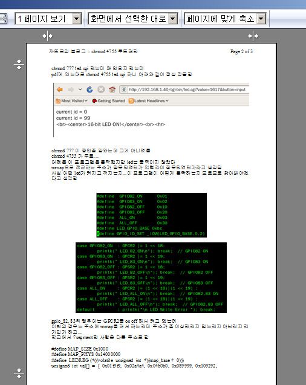Image resolution: width=306 pixels, height=385 pixels.
Task: Click the grey stop icon in the embedded browser
Action: pyautogui.click(x=101, y=89)
